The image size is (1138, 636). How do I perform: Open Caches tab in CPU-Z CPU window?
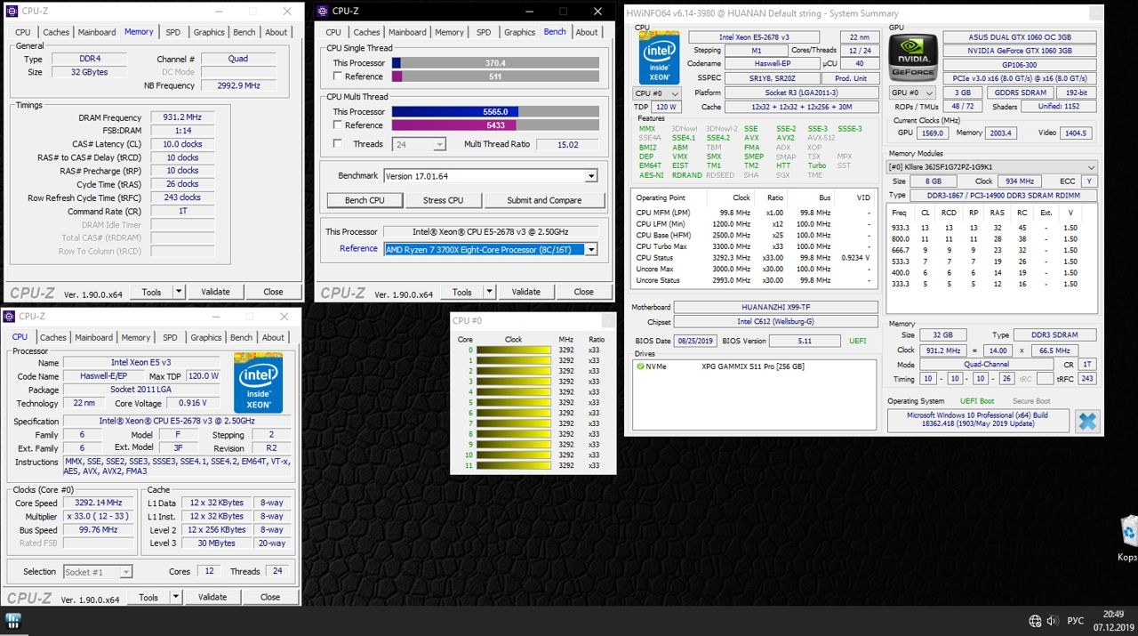[x=53, y=338]
